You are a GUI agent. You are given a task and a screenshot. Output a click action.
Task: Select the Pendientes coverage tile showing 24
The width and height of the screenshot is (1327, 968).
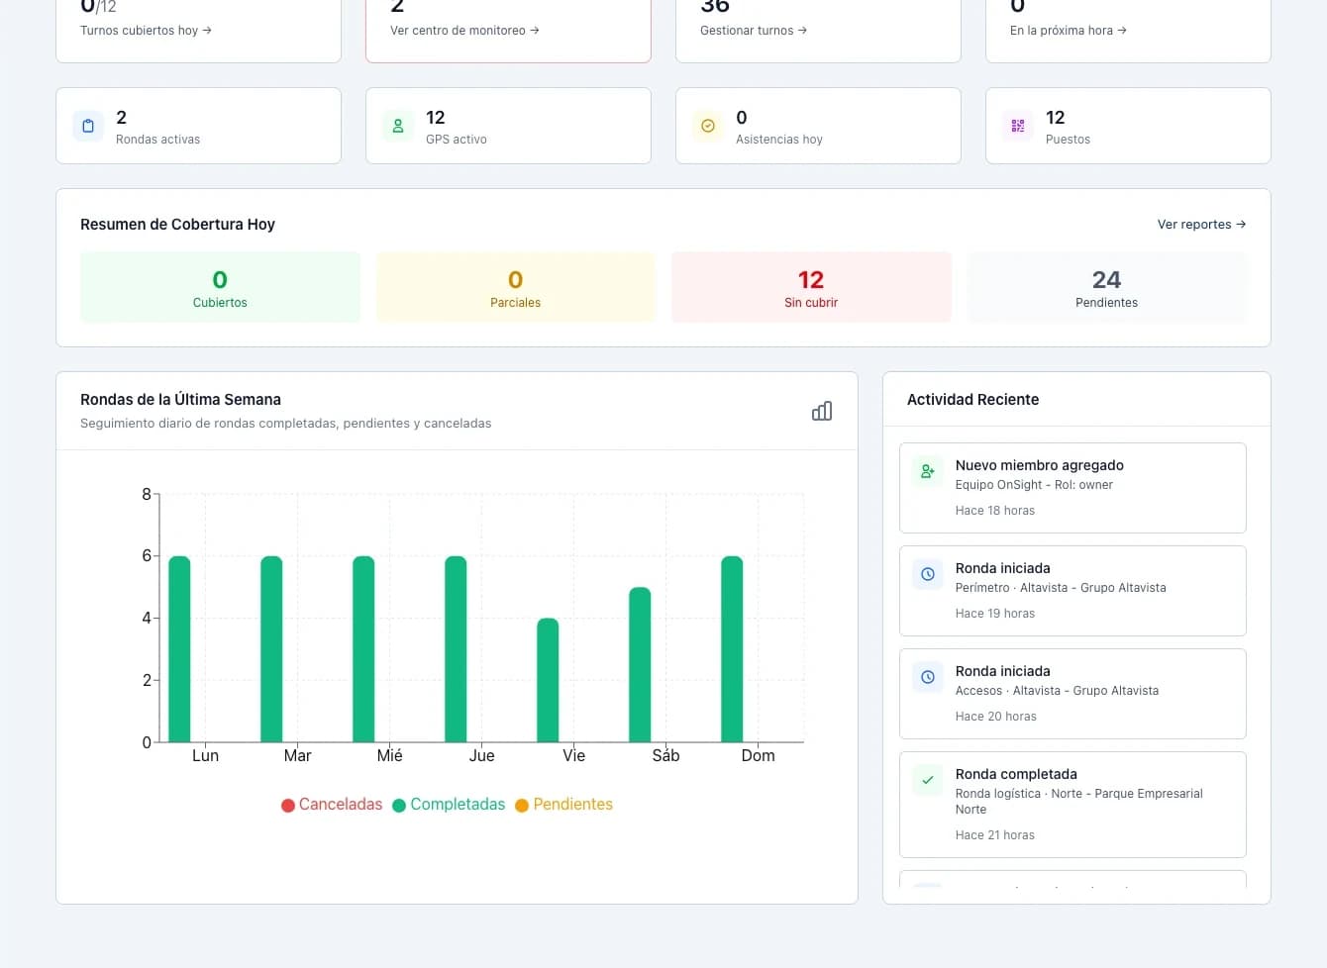tap(1107, 287)
